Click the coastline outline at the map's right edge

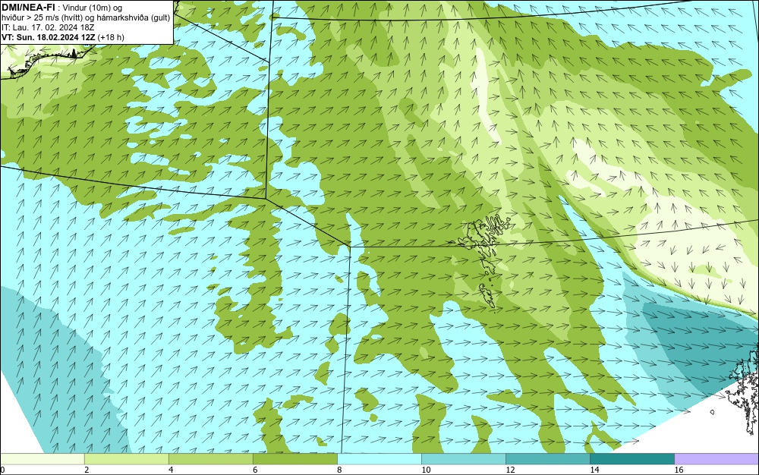[x=745, y=389]
